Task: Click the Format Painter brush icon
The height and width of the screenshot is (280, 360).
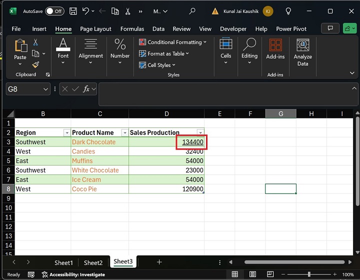Action: [36, 64]
